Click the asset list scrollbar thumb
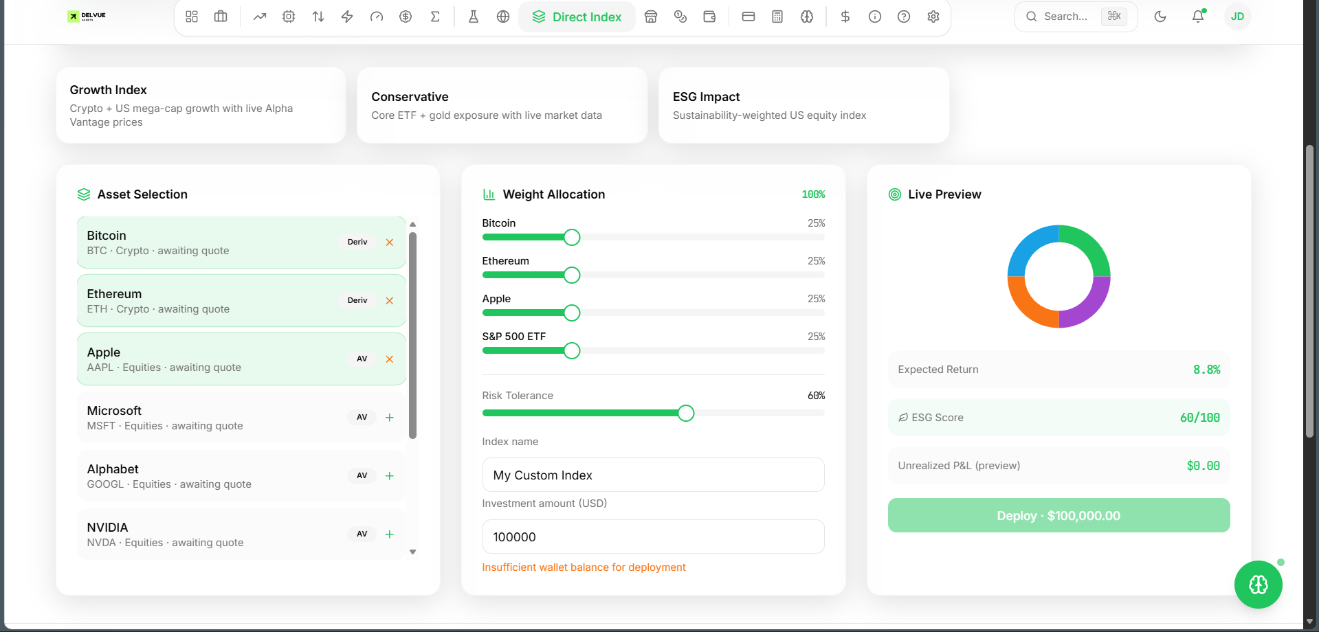The width and height of the screenshot is (1319, 632). coord(413,335)
